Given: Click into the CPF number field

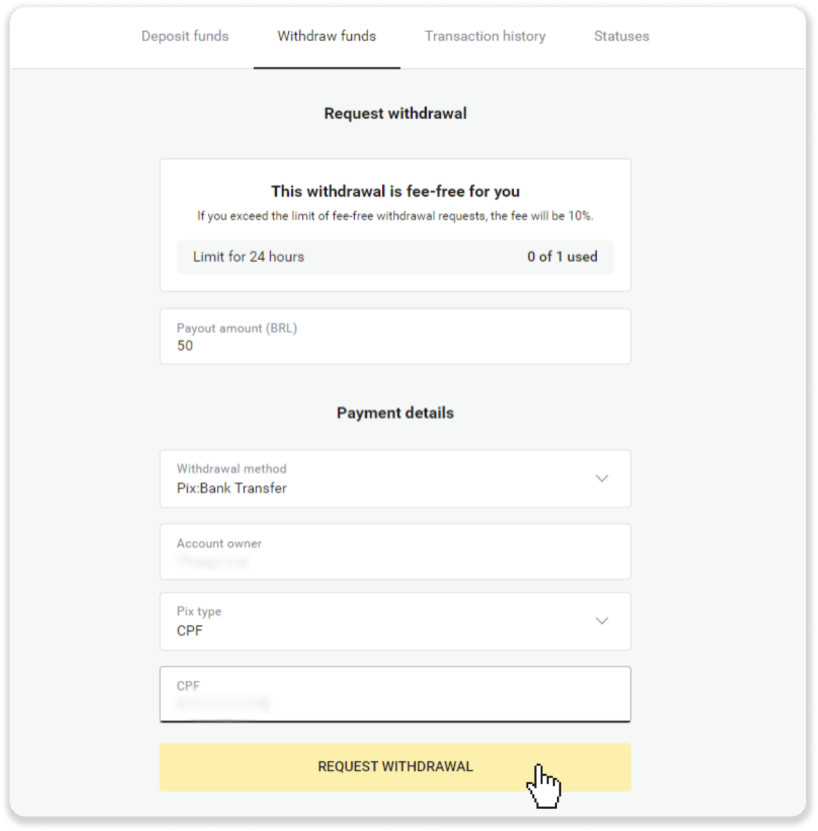Looking at the screenshot, I should [395, 695].
